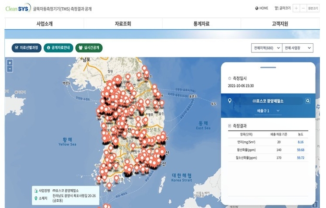The width and height of the screenshot is (326, 208).
Task: Open the 통계자료 menu
Action: tap(201, 24)
